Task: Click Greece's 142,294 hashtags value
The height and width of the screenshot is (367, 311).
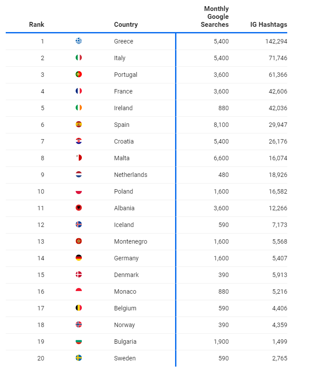Action: [x=276, y=41]
